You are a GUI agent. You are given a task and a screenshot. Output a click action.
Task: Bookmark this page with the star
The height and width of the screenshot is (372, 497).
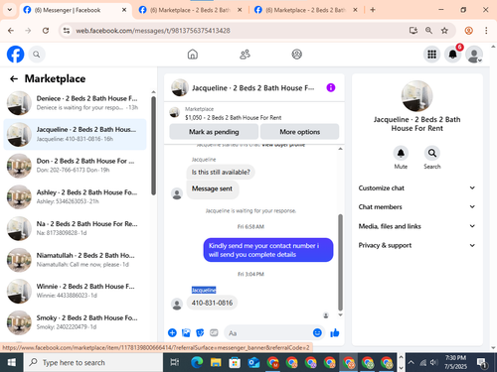pyautogui.click(x=444, y=31)
